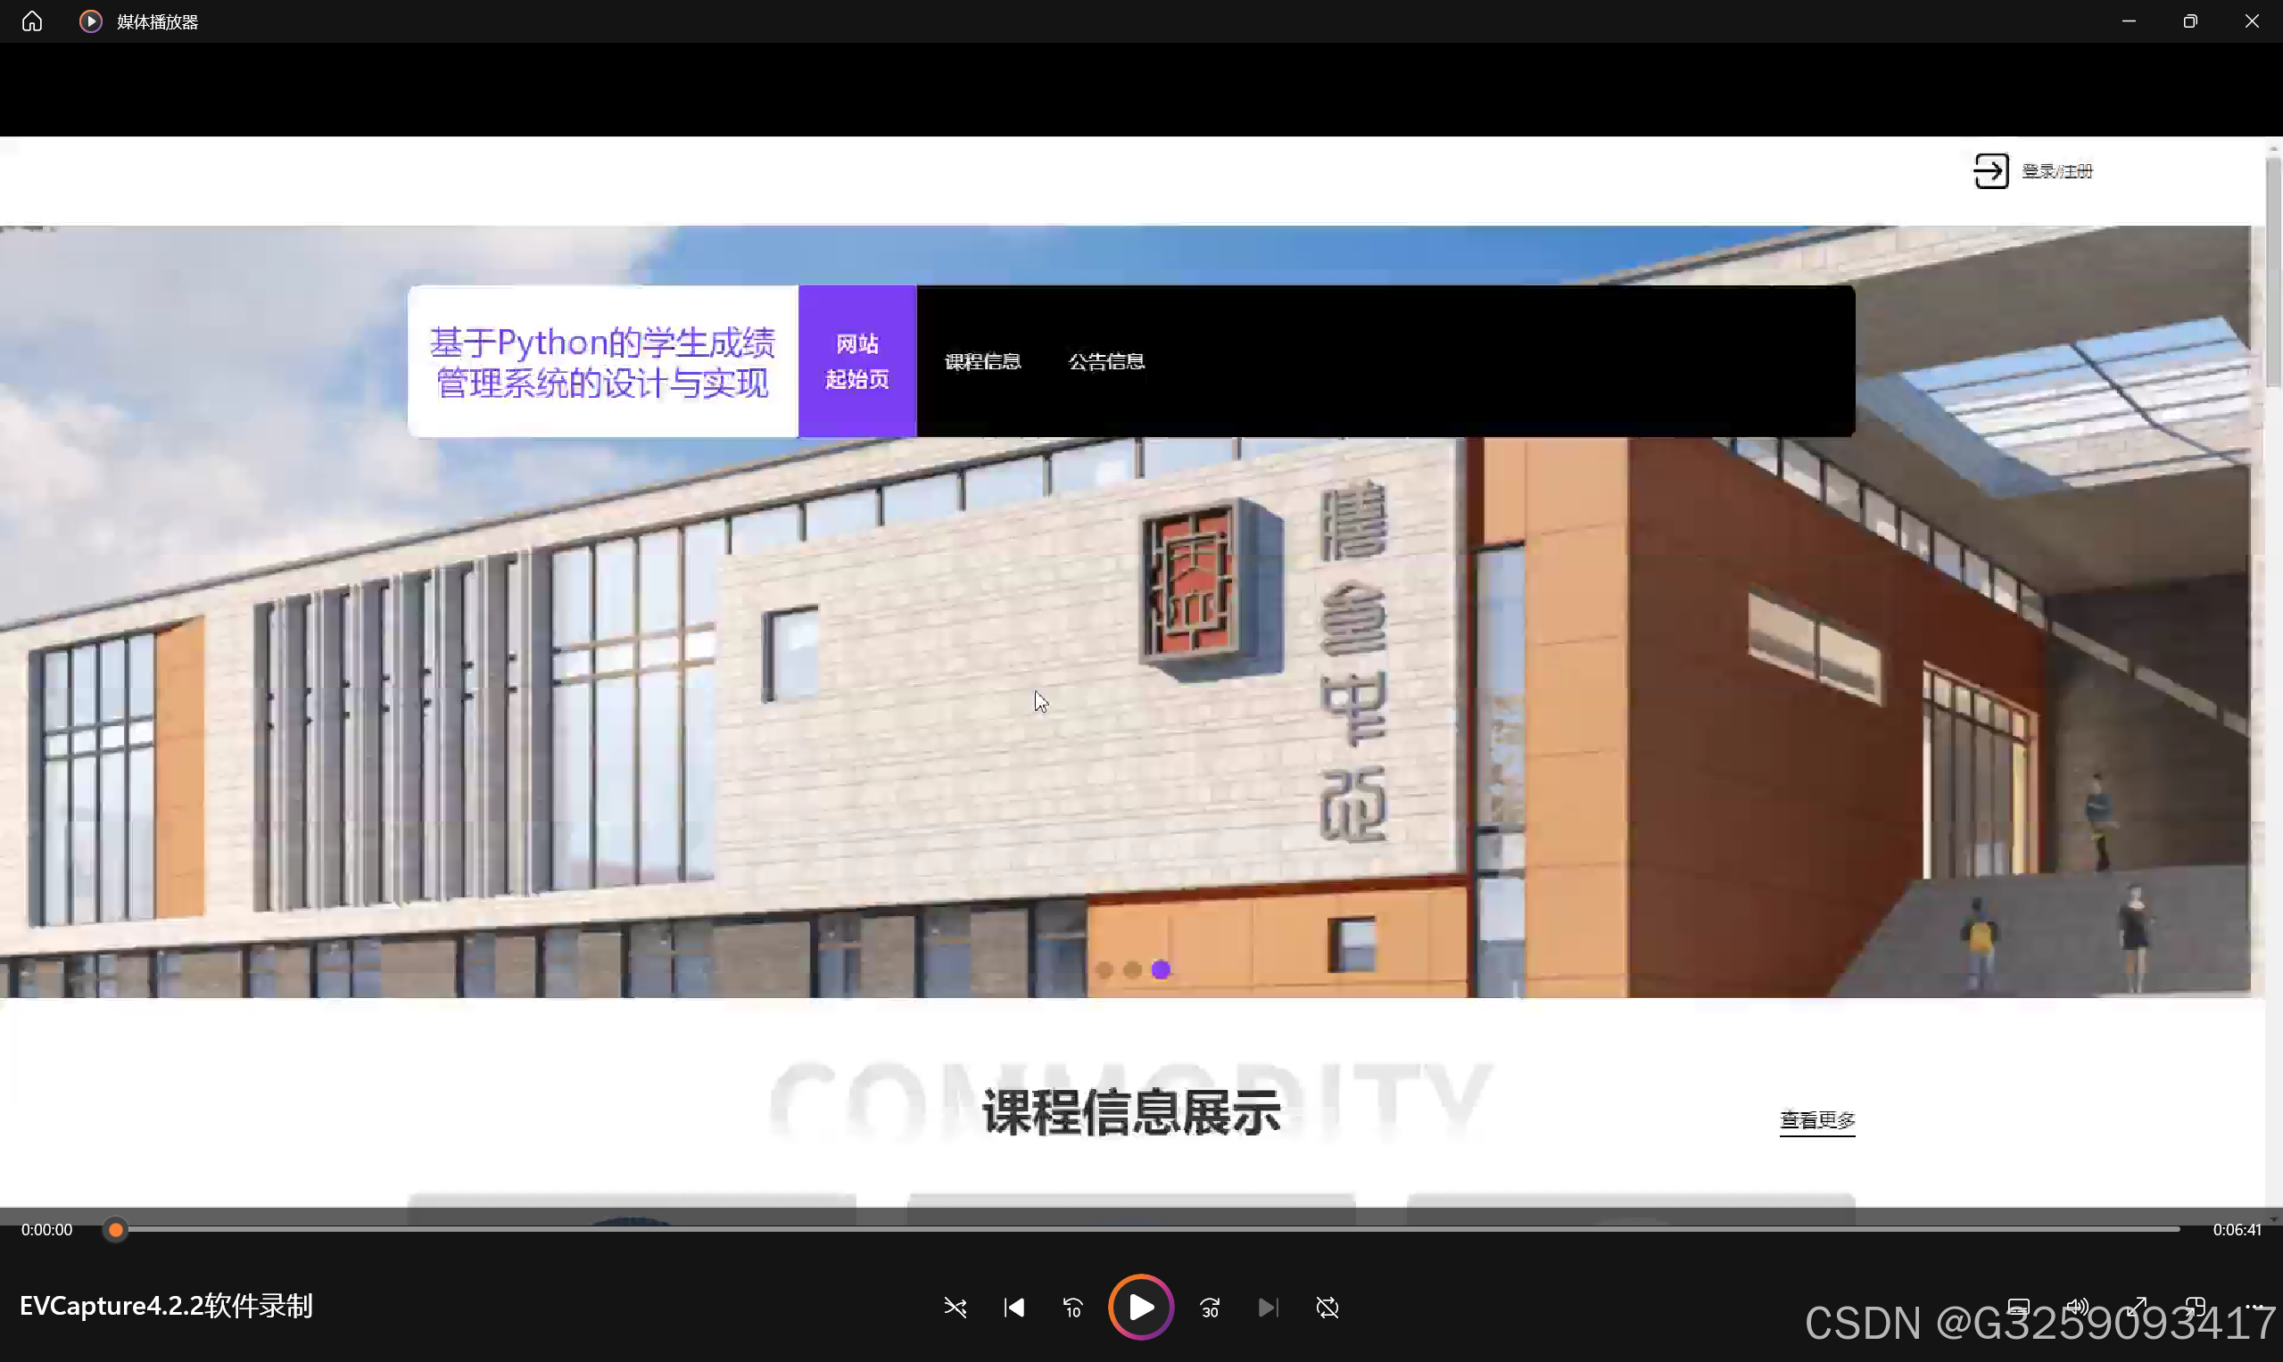
Task: Open the 登录/注册 link
Action: tap(2057, 171)
